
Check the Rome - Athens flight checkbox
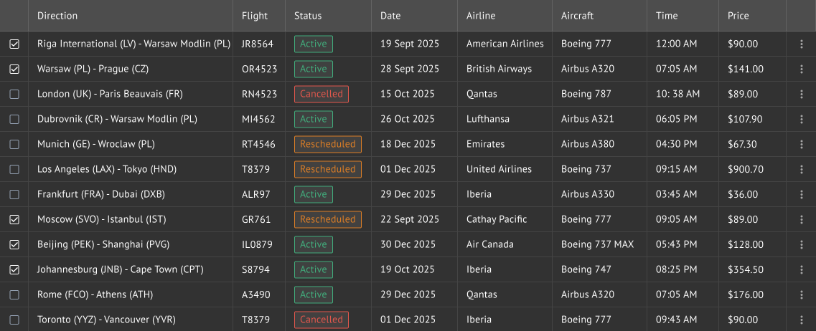(x=14, y=295)
